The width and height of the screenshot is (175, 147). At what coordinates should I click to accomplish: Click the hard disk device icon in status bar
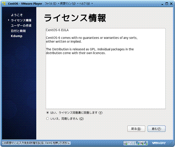[126, 143]
